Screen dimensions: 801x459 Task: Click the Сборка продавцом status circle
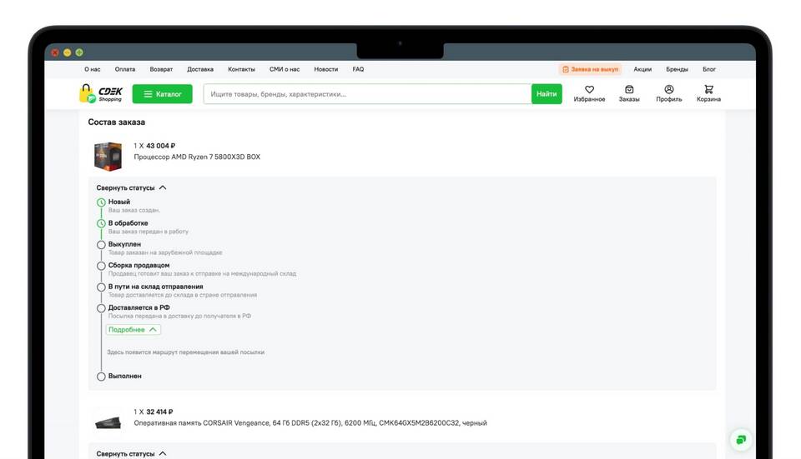[x=101, y=266]
